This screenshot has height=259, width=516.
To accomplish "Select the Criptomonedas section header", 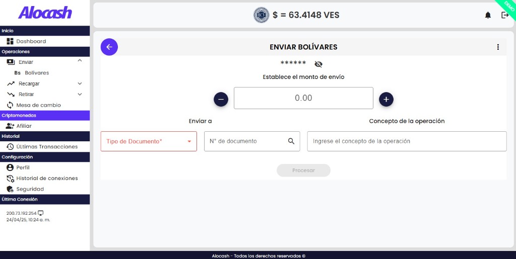I will point(45,116).
